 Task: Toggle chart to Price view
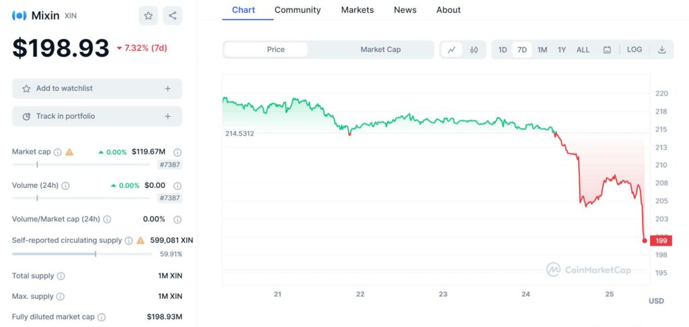pos(276,50)
